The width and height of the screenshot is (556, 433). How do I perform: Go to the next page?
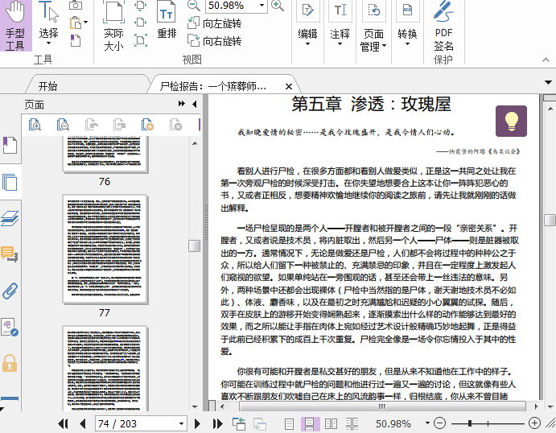[x=198, y=423]
